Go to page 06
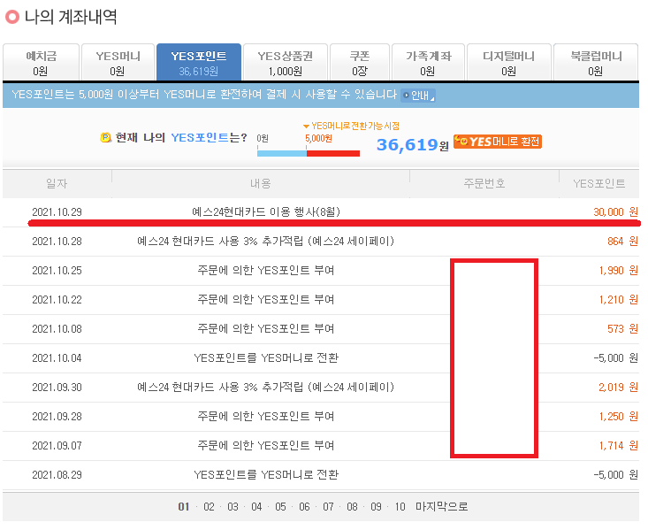 click(x=305, y=507)
